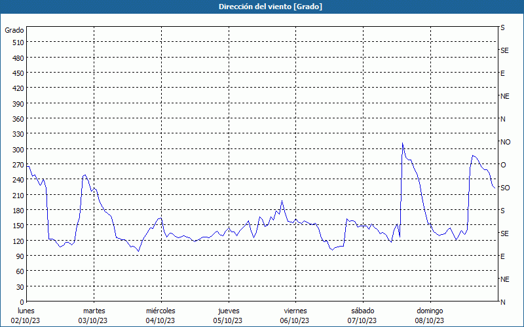Click the 150 value on the left axis
The image size is (524, 327).
click(18, 226)
